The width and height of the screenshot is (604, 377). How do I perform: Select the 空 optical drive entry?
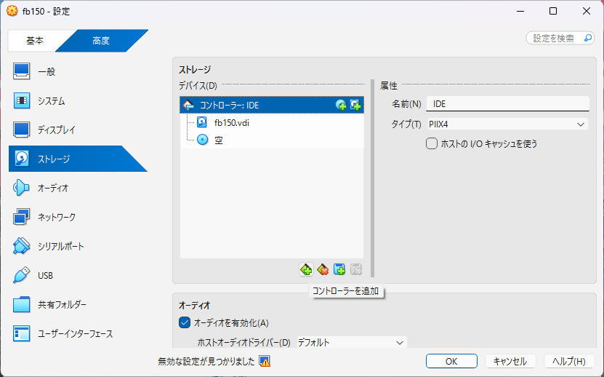[x=272, y=140]
